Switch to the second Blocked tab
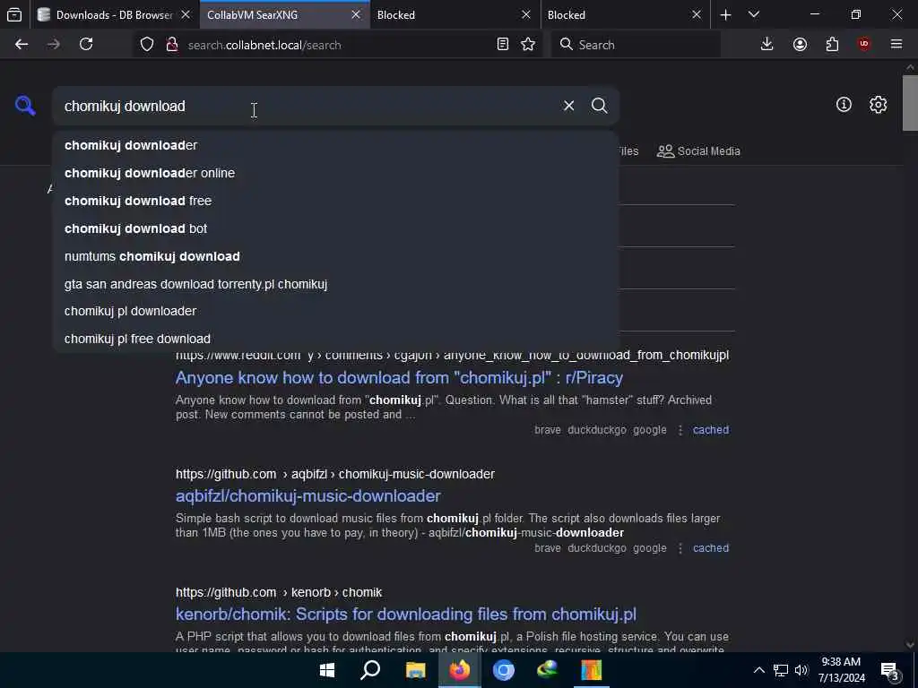918x688 pixels. click(625, 14)
